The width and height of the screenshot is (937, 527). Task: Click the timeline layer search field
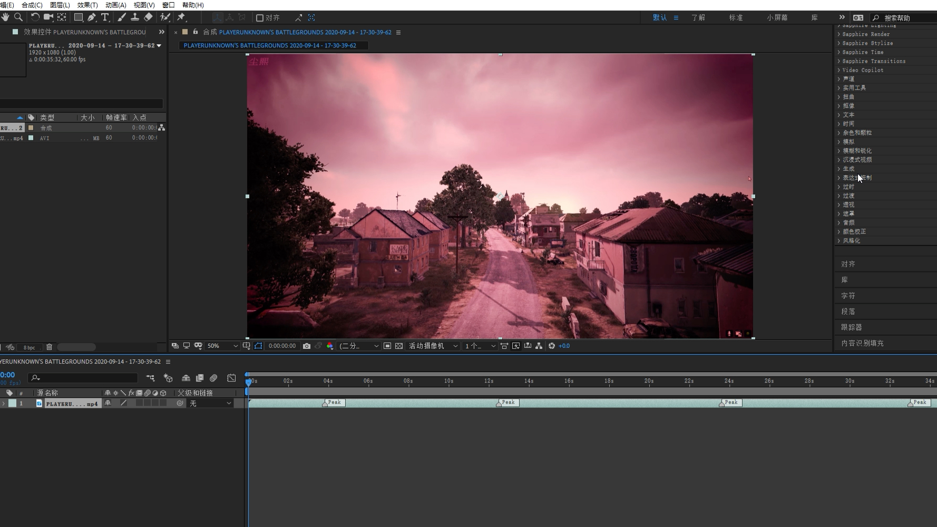tap(83, 378)
